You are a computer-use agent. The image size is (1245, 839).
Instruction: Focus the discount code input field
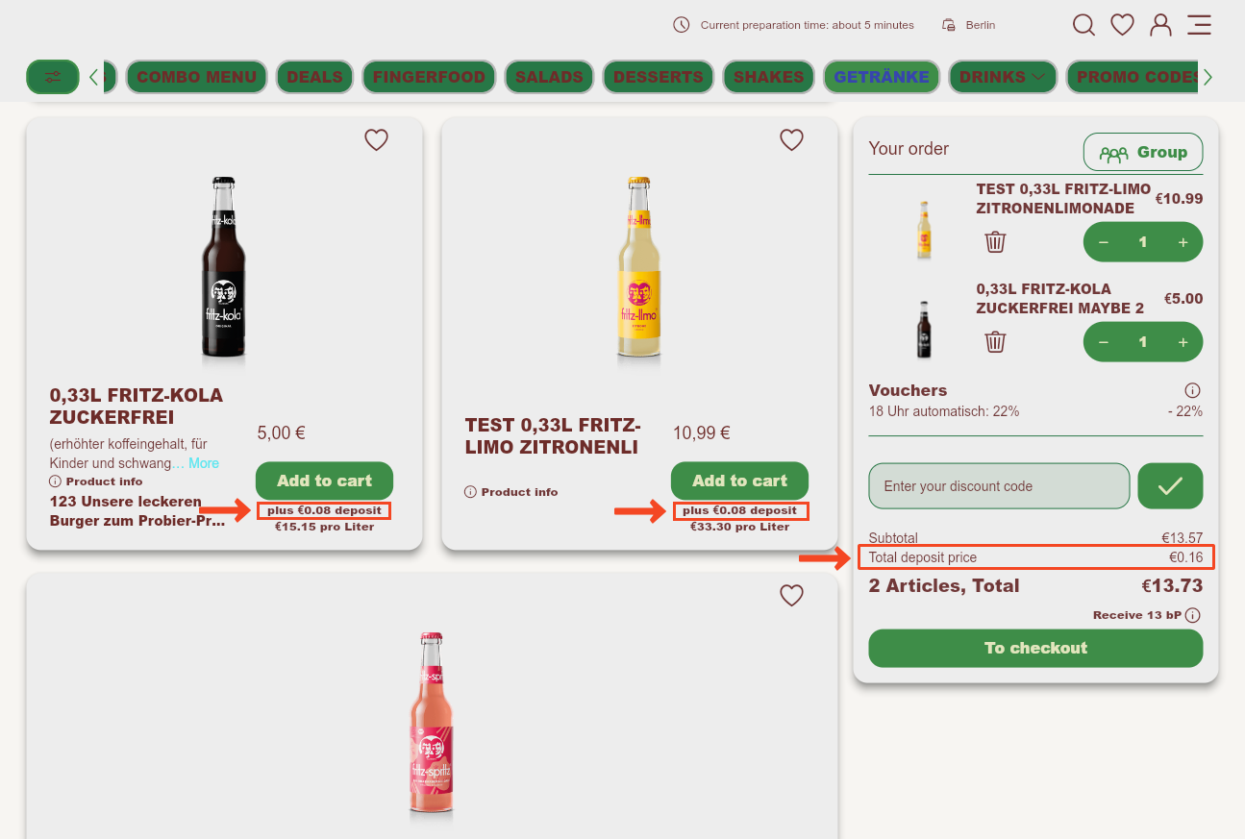pos(998,486)
